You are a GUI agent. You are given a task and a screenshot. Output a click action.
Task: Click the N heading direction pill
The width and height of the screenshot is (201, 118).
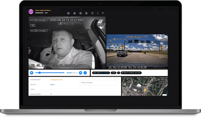pos(118,73)
